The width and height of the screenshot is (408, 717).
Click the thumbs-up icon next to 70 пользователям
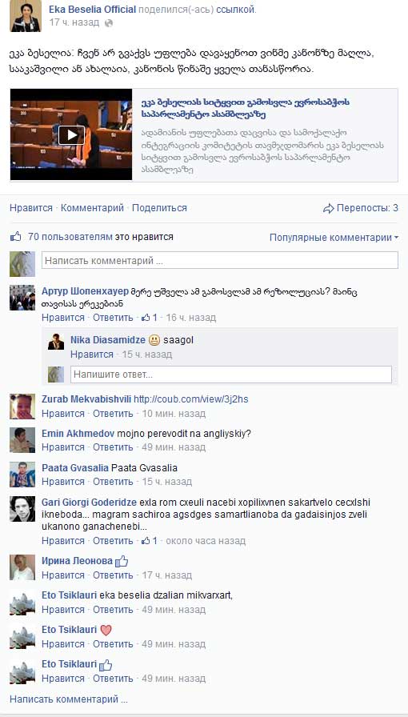coord(15,236)
